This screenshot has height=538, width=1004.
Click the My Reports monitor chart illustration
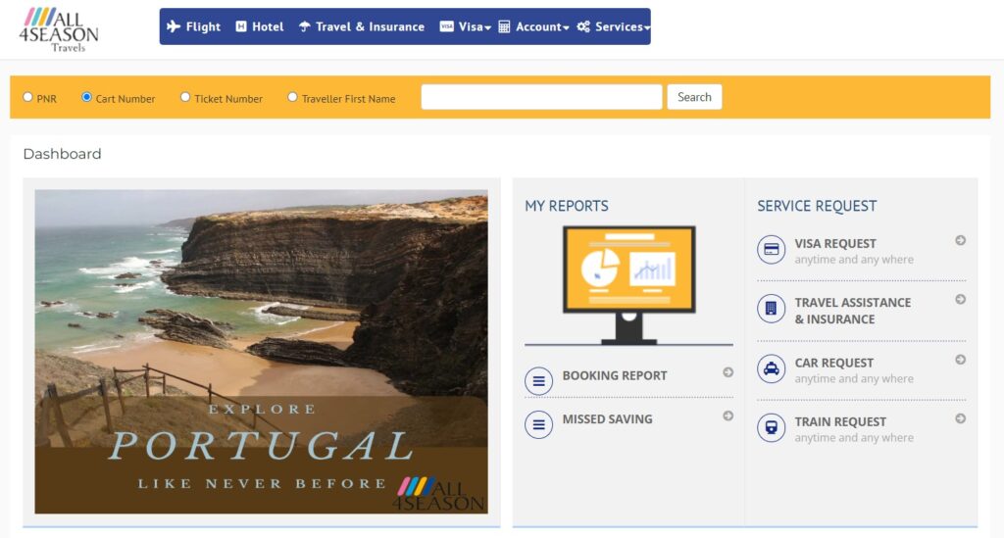click(x=628, y=284)
